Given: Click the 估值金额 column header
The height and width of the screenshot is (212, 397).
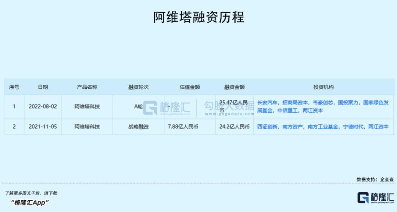Looking at the screenshot, I should [190, 87].
